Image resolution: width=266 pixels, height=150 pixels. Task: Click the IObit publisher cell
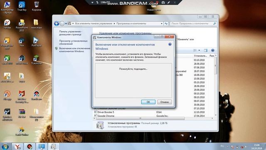pyautogui.click(x=159, y=112)
